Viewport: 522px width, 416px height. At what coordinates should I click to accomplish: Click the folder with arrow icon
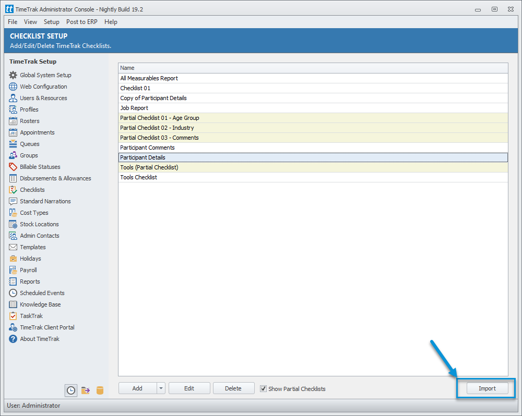coord(86,390)
